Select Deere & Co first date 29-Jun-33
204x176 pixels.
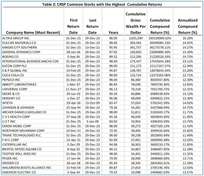point(73,94)
